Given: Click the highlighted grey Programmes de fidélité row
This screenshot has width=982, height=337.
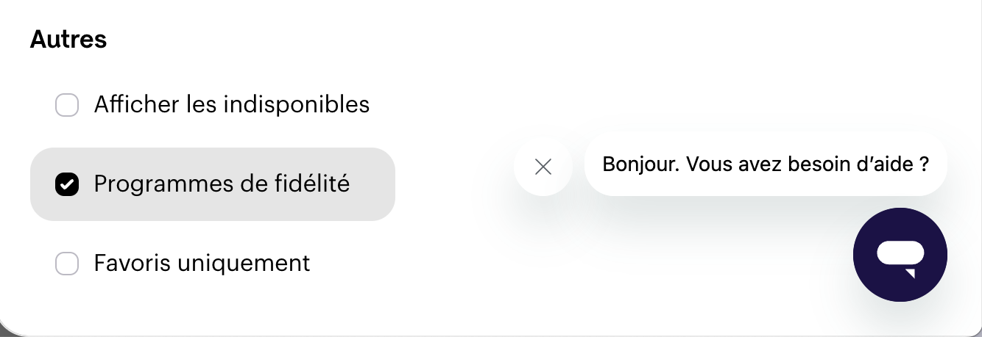Looking at the screenshot, I should tap(213, 184).
